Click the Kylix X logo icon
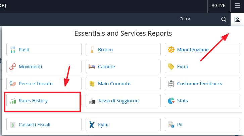The width and height of the screenshot is (244, 136). click(x=92, y=125)
